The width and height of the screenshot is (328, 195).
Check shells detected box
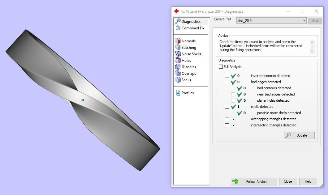(x=227, y=107)
